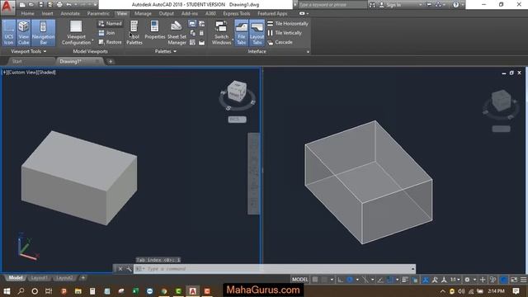Toggle the Navigation Bar button
The width and height of the screenshot is (528, 297).
(43, 32)
